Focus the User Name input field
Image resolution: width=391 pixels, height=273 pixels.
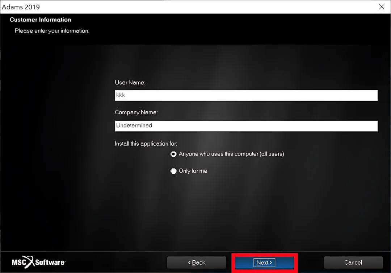pyautogui.click(x=246, y=95)
